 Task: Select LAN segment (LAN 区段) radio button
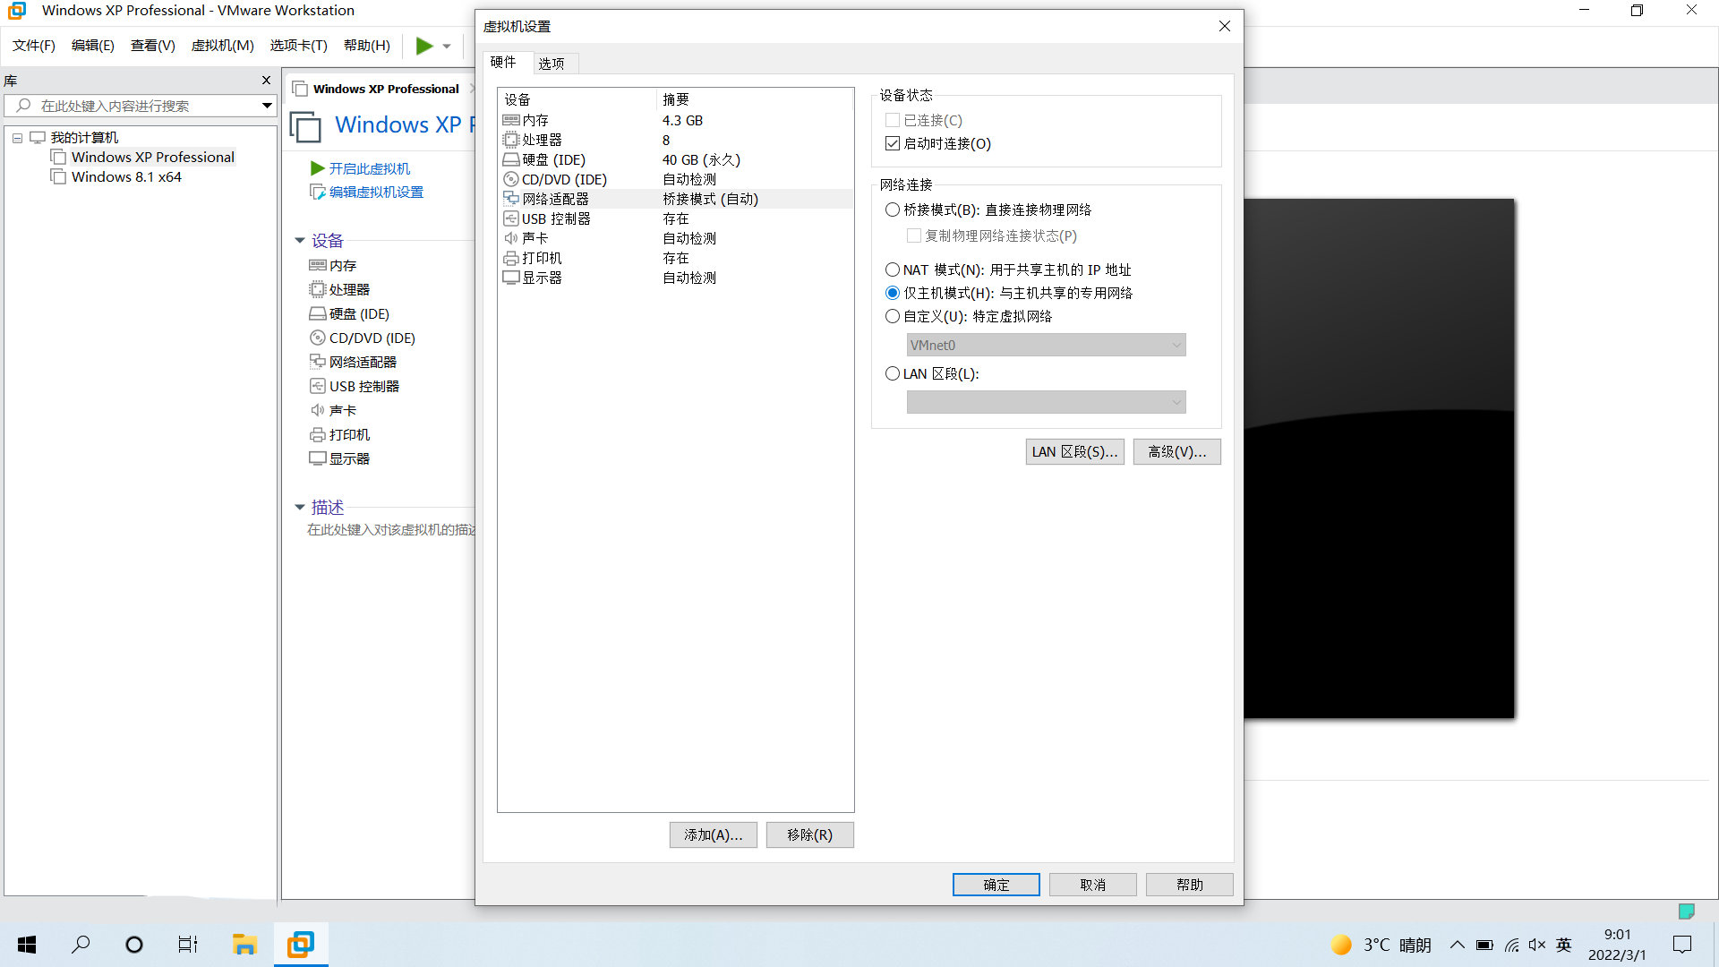click(893, 373)
